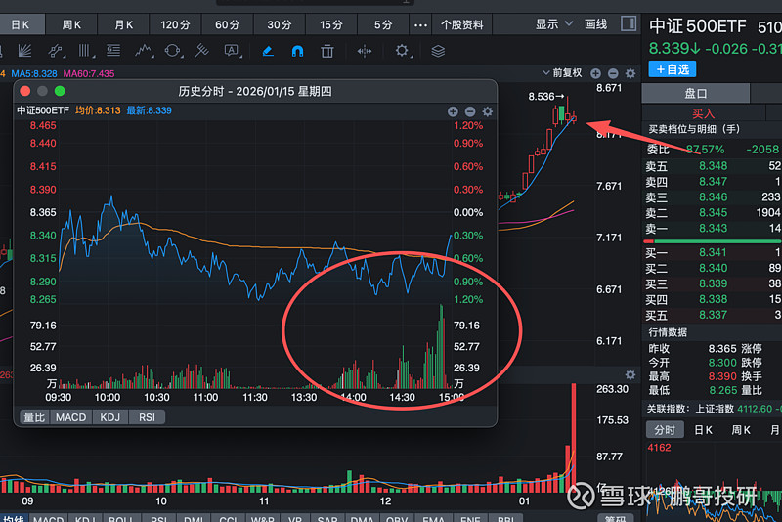Click the 卖四 price 8.347

[714, 182]
